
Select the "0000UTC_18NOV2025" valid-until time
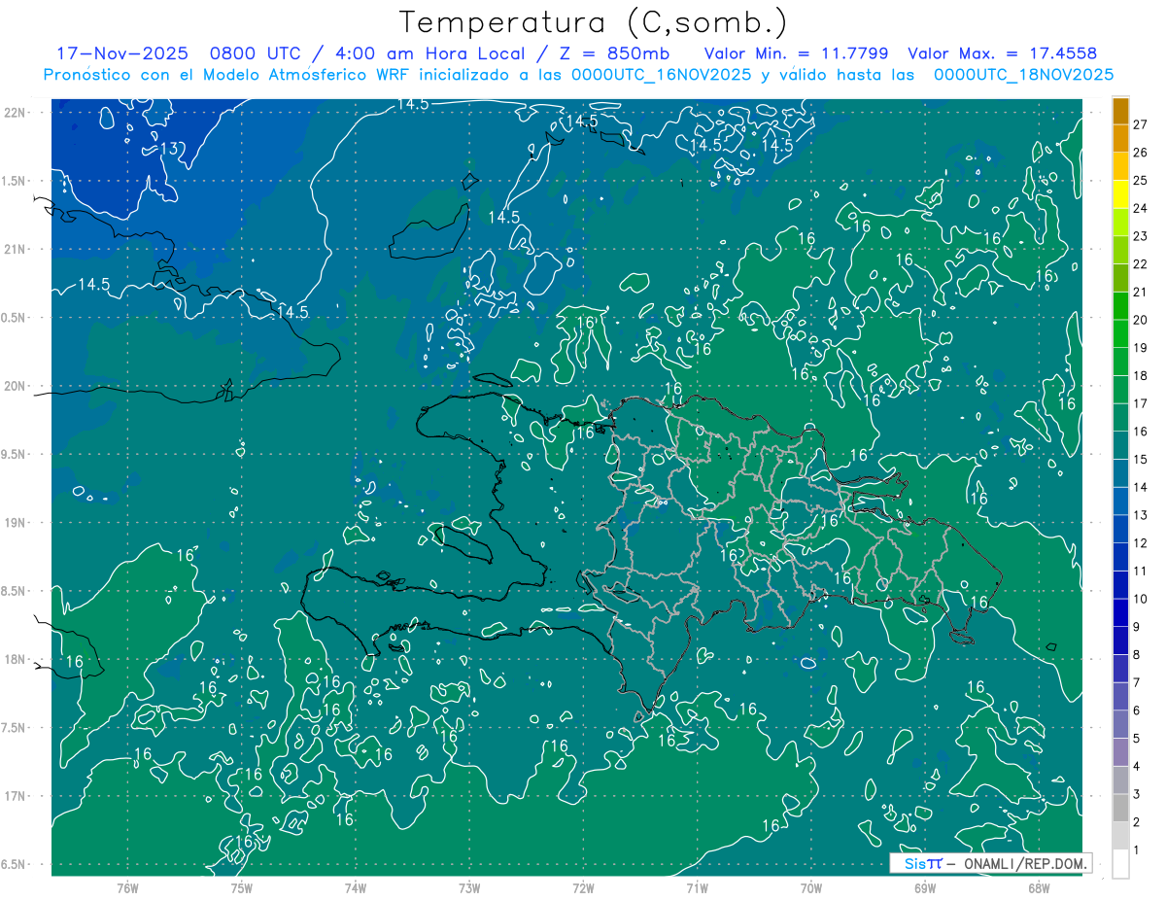coord(1023,74)
